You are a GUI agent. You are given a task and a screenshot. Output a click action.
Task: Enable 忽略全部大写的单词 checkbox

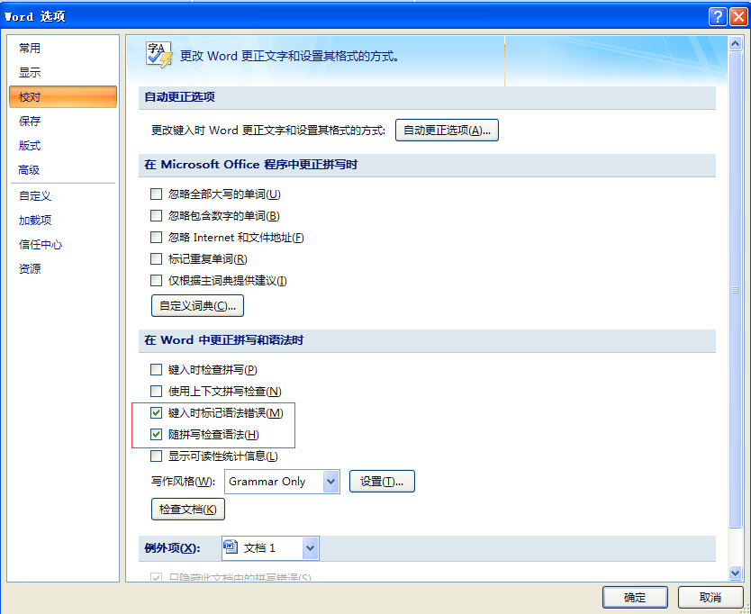pyautogui.click(x=156, y=194)
